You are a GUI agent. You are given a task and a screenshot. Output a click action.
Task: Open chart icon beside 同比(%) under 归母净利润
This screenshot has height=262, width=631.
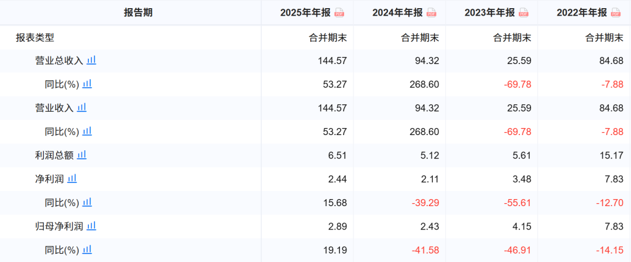(x=87, y=250)
